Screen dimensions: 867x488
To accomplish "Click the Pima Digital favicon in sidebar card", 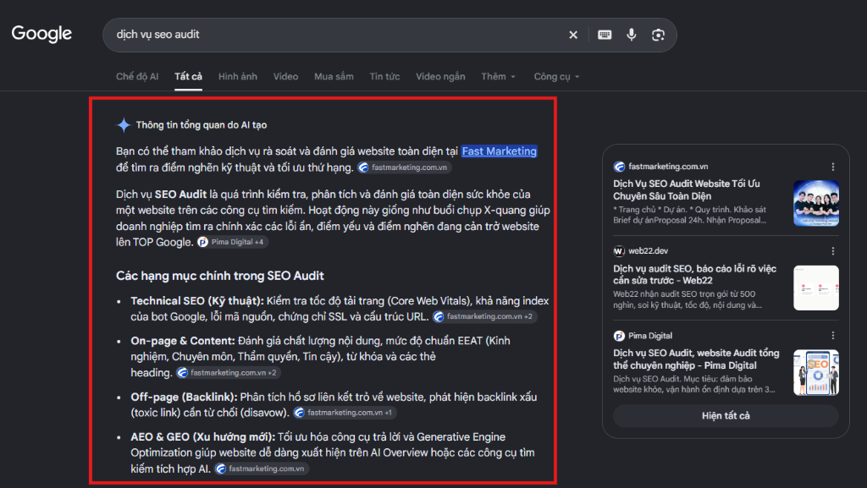I will 619,336.
